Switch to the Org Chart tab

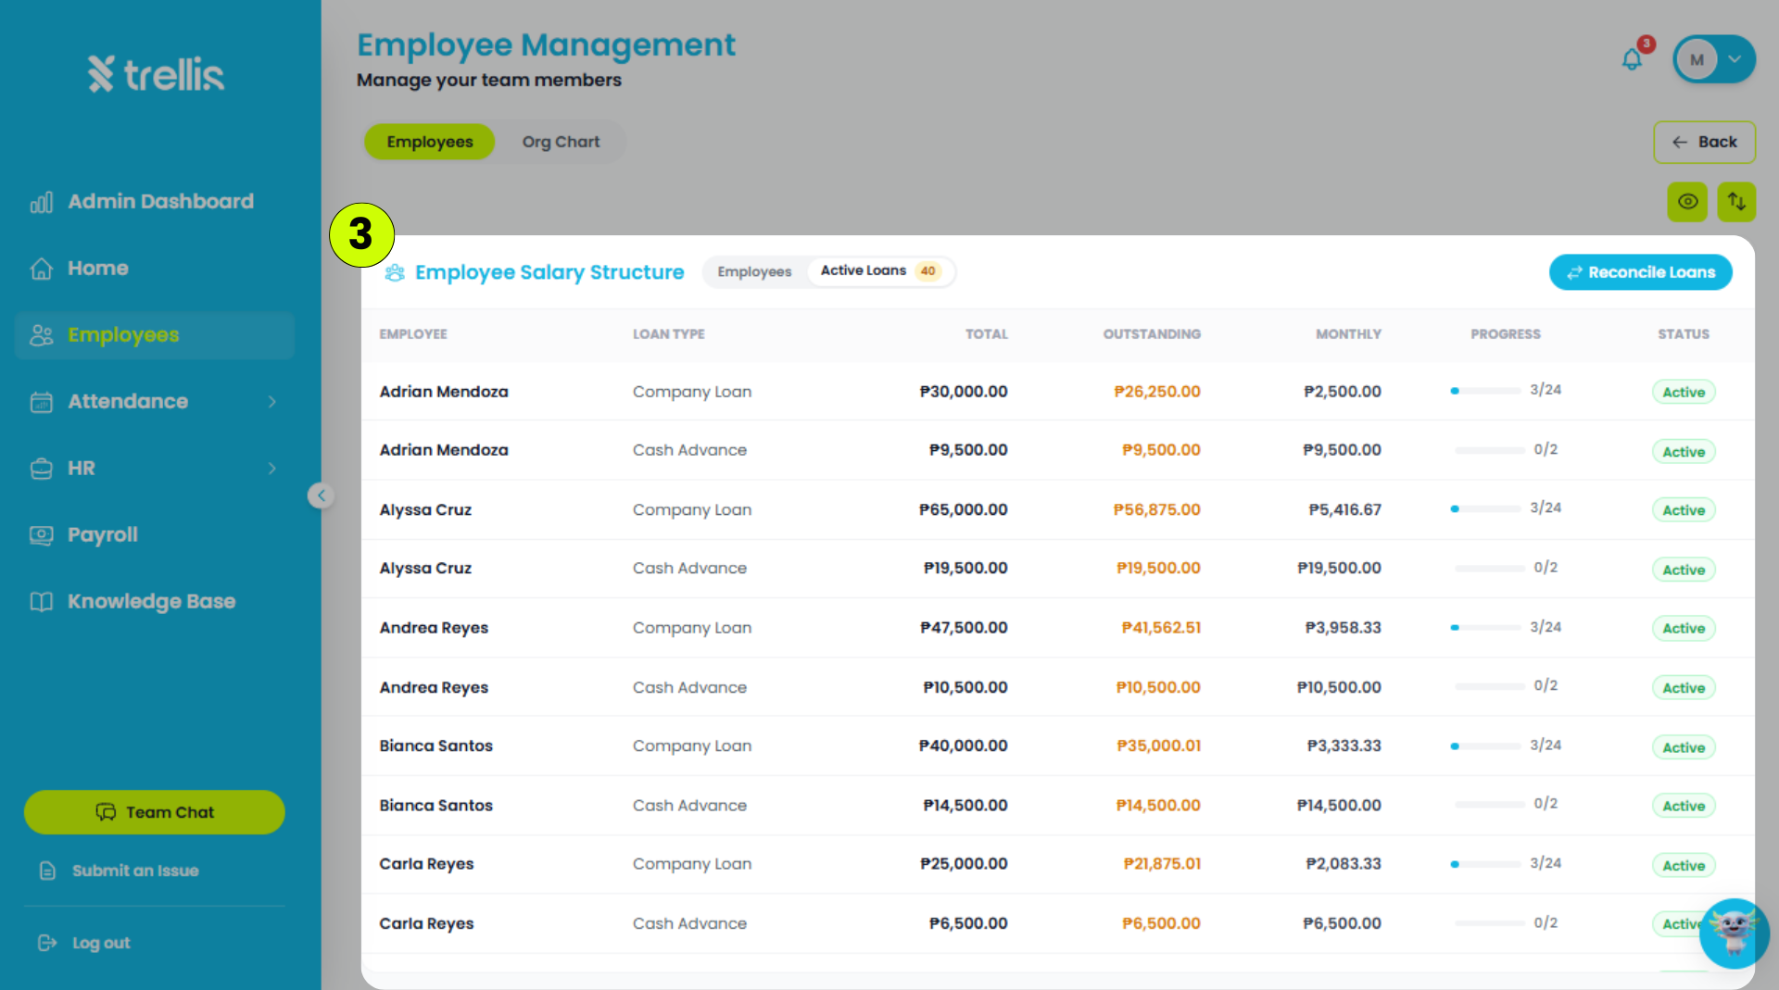pos(561,142)
